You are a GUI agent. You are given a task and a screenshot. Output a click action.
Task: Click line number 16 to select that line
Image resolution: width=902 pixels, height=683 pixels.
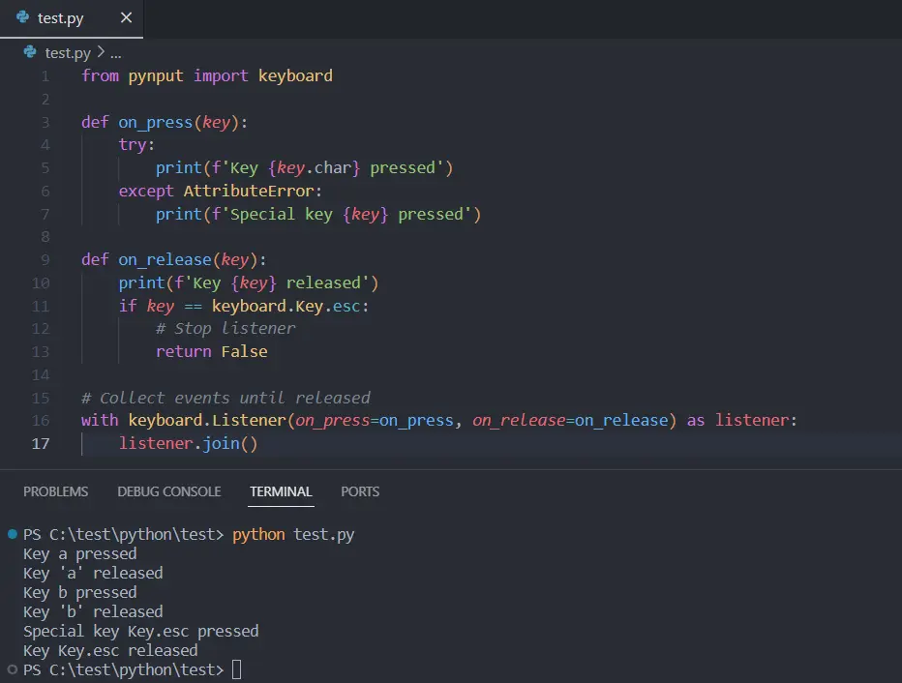(x=40, y=420)
